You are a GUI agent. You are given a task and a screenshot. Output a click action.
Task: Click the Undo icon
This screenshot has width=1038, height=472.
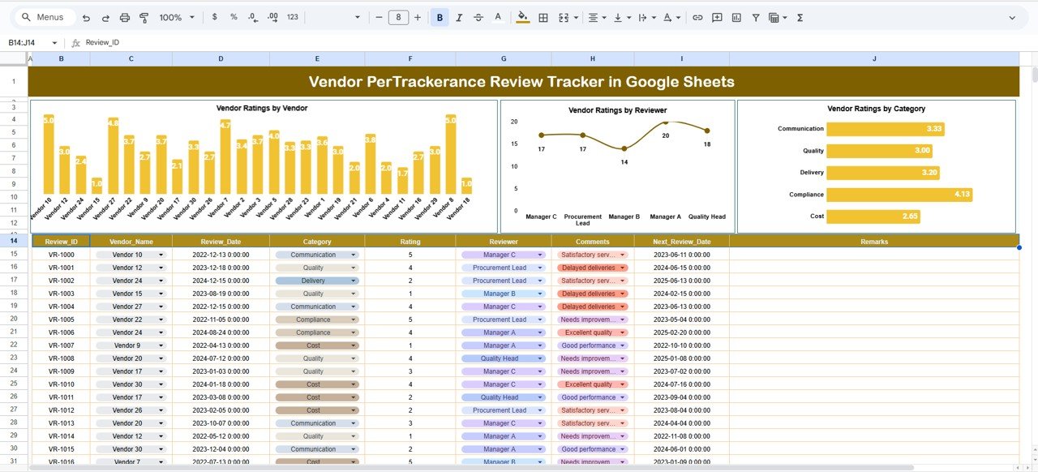click(86, 16)
